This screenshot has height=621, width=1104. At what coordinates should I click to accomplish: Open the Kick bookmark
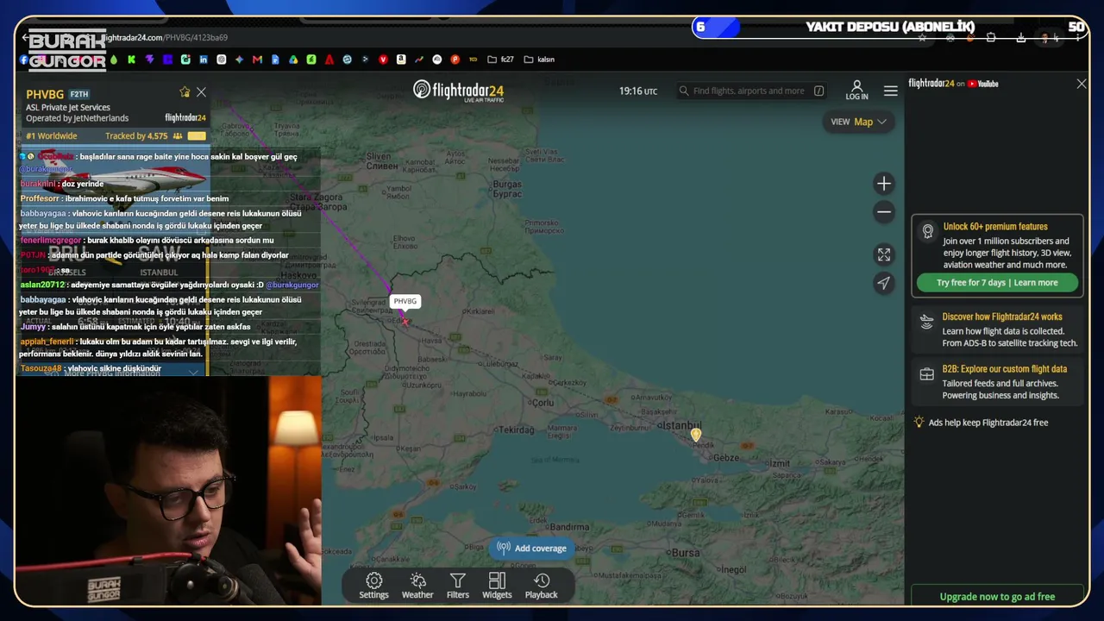point(131,60)
